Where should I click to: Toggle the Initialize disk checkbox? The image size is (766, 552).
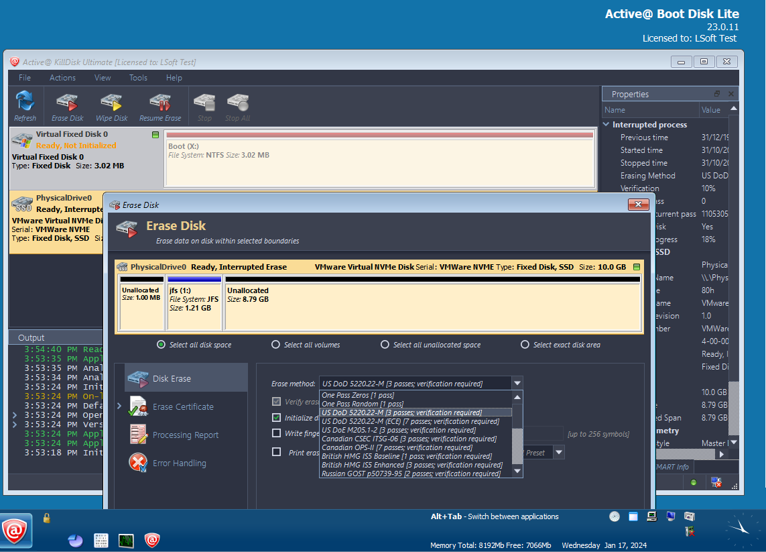coord(276,417)
